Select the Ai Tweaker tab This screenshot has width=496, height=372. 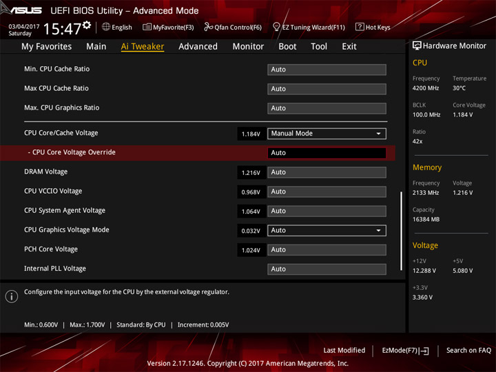pyautogui.click(x=143, y=47)
